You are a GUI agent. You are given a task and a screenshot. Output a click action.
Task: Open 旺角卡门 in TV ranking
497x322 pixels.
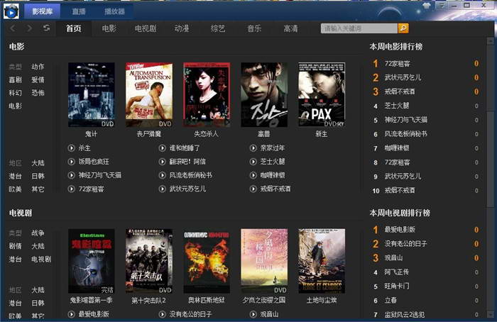pos(397,287)
